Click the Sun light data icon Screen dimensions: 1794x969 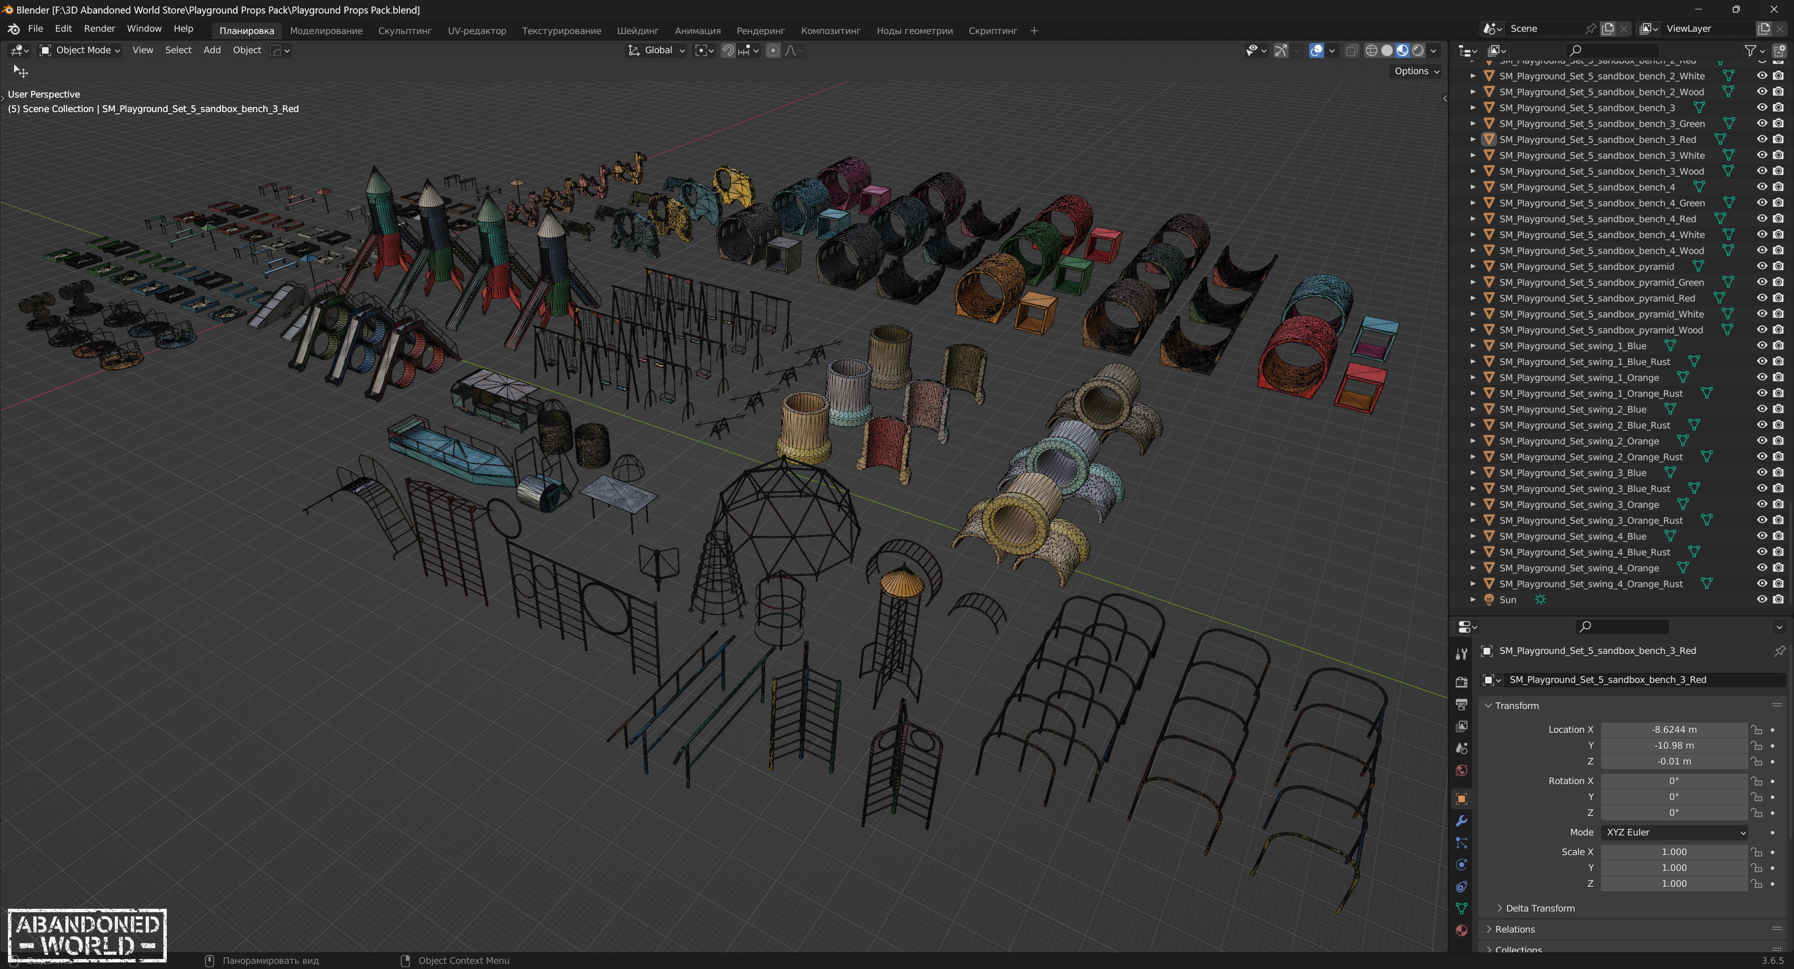point(1540,600)
